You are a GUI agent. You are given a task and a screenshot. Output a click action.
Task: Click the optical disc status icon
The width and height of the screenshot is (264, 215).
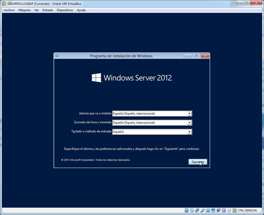coord(192,210)
